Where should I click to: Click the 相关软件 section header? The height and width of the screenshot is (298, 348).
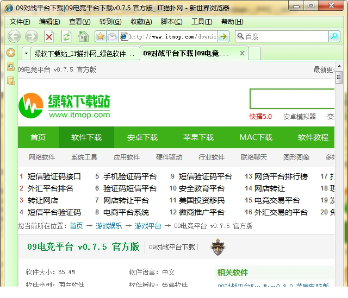click(232, 272)
